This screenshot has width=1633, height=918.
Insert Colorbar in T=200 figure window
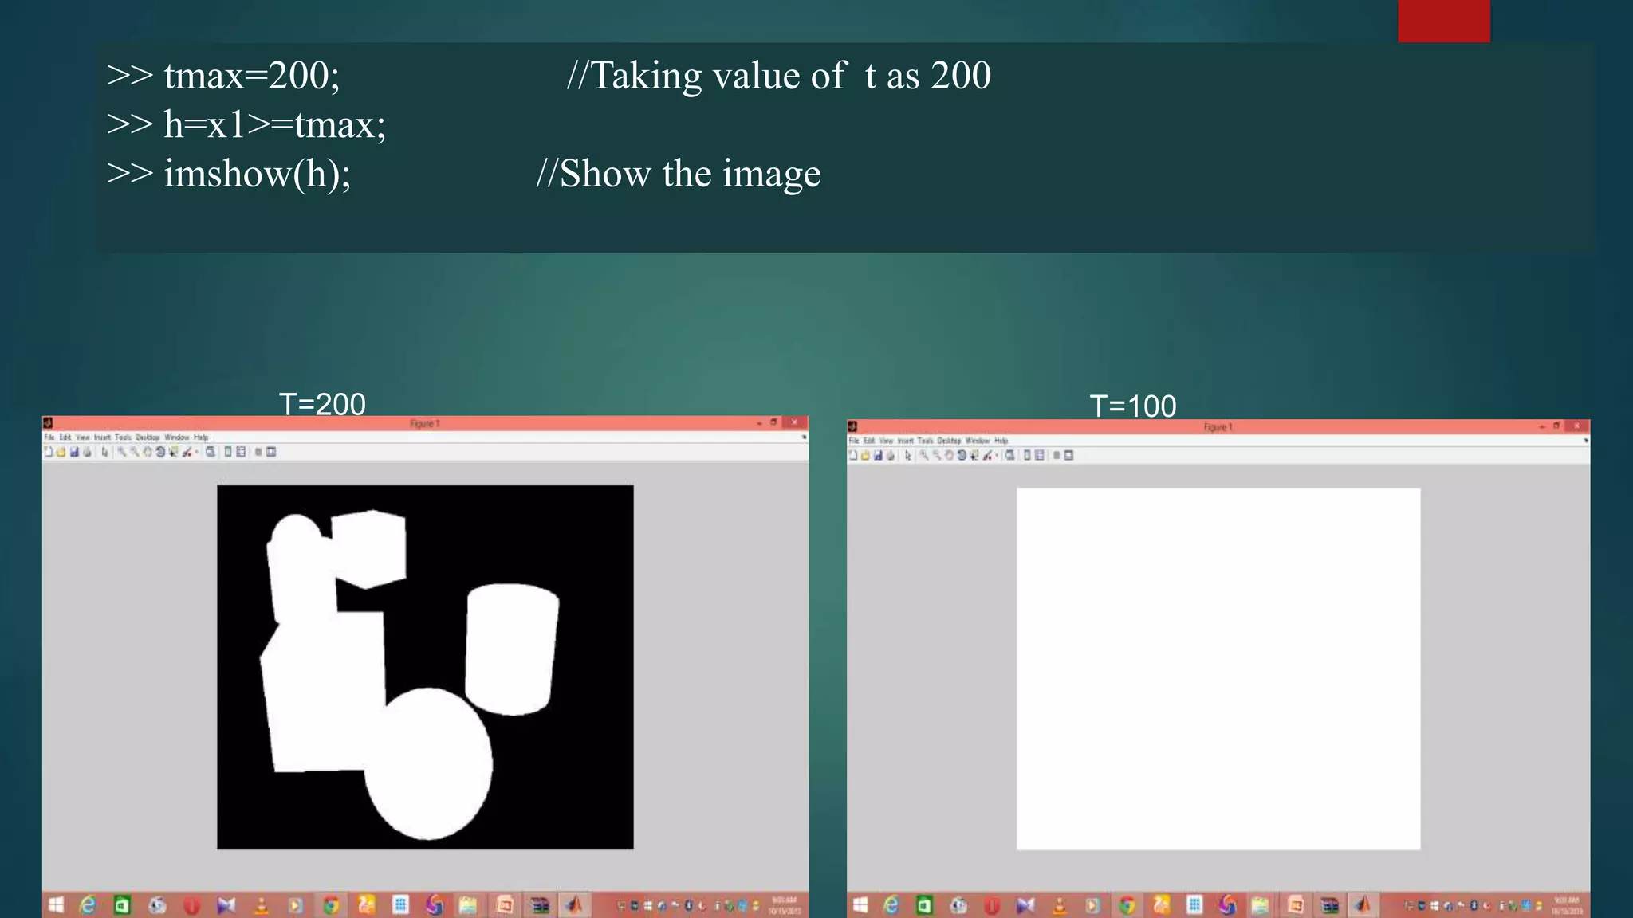coord(228,452)
